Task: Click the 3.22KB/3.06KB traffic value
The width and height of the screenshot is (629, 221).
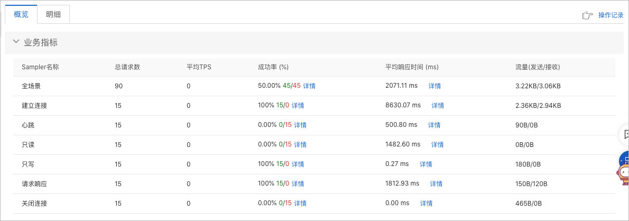Action: tap(538, 86)
